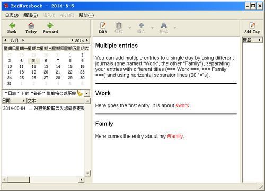Select day 12 in the calendar

coord(34,66)
